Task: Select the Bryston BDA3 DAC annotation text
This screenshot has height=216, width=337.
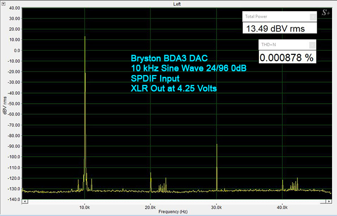Action: pos(169,59)
